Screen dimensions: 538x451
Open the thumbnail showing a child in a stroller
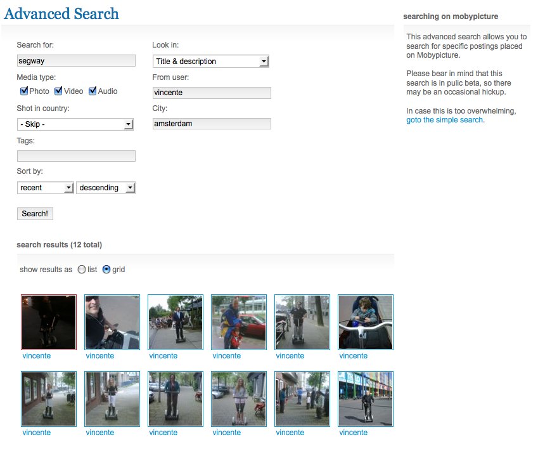tap(366, 322)
